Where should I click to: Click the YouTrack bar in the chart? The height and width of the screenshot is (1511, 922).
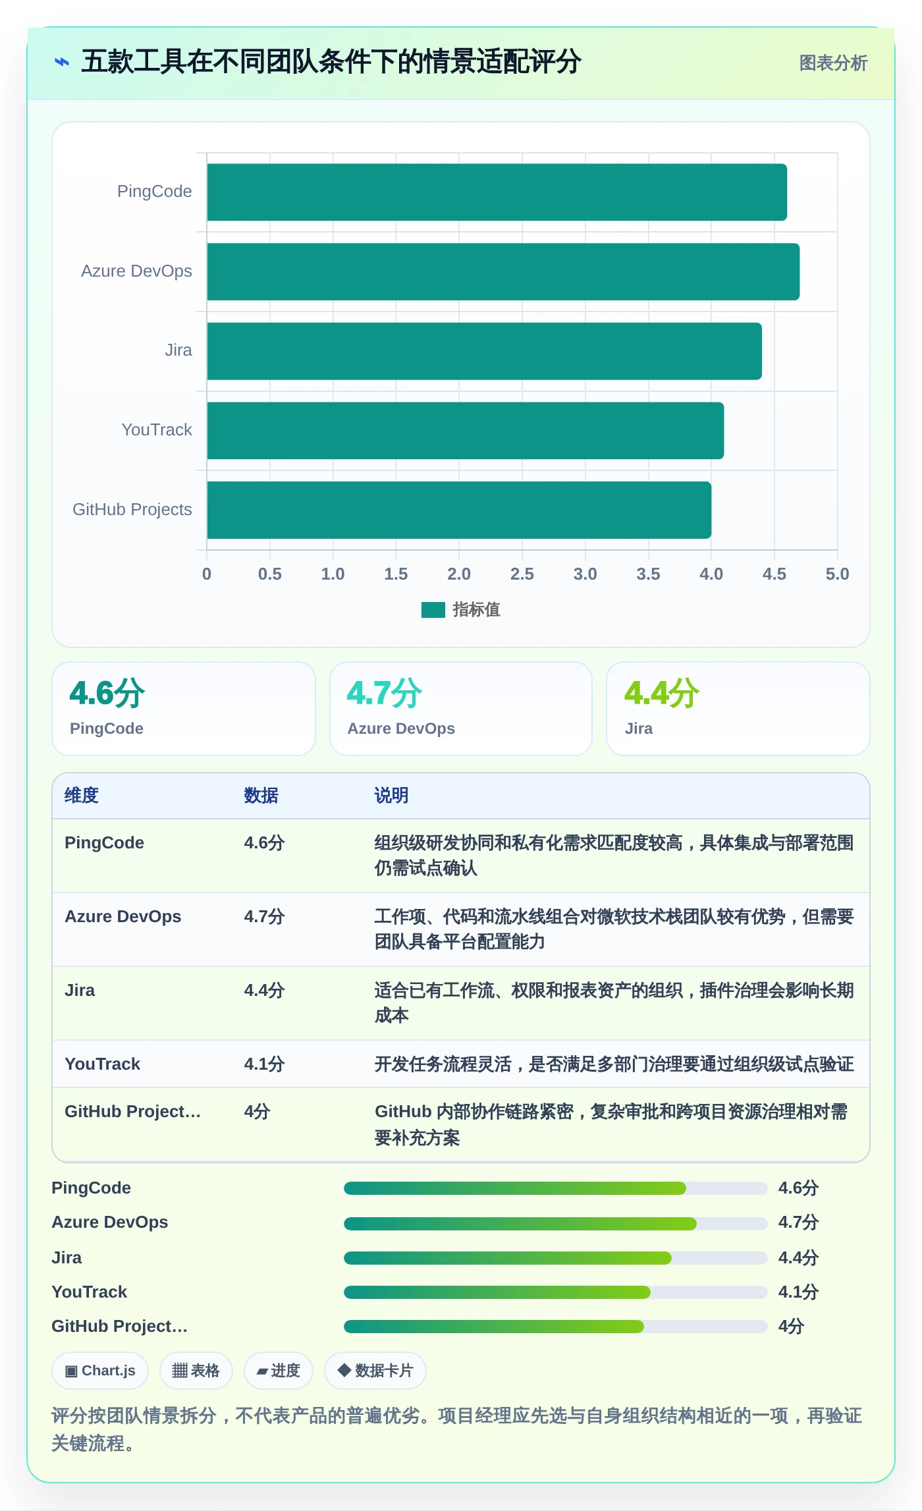(x=466, y=431)
